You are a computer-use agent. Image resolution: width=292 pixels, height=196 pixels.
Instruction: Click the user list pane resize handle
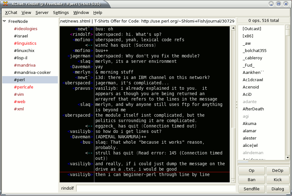click(x=236, y=105)
